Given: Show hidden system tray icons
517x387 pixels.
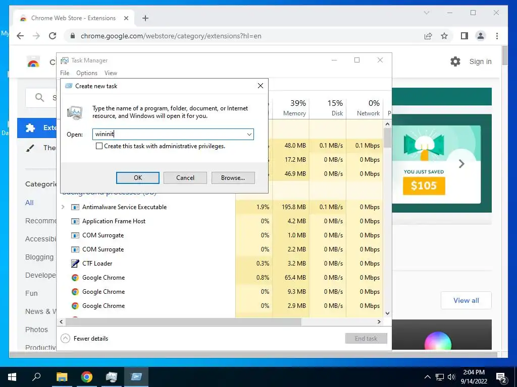Looking at the screenshot, I should [x=427, y=377].
